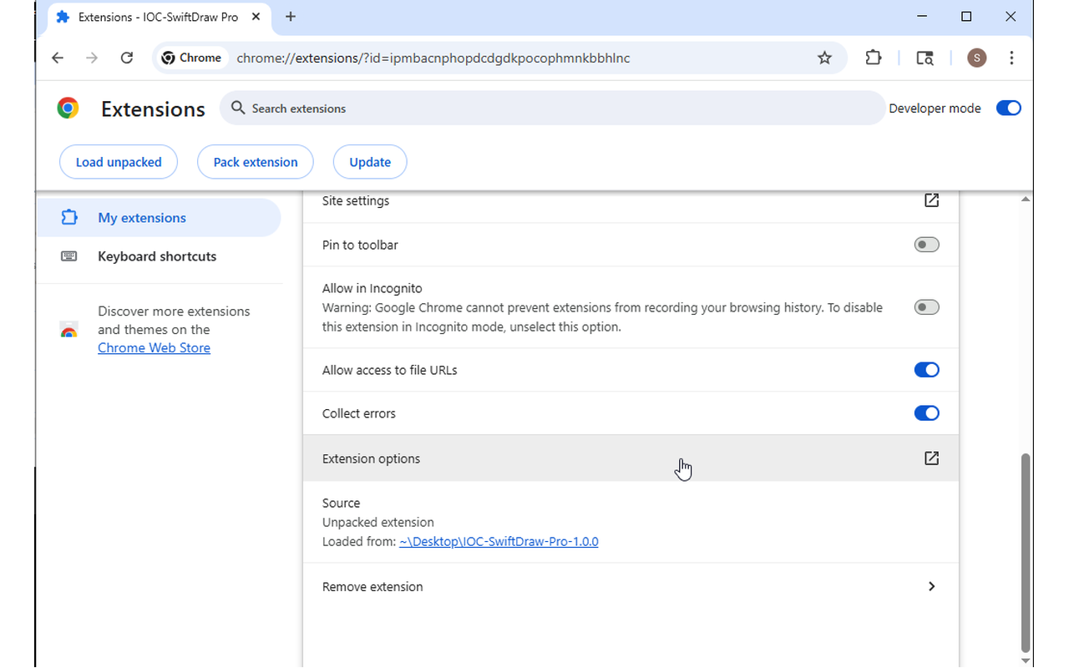This screenshot has height=668, width=1069.
Task: Open Keyboard shortcuts in the sidebar
Action: 159,256
